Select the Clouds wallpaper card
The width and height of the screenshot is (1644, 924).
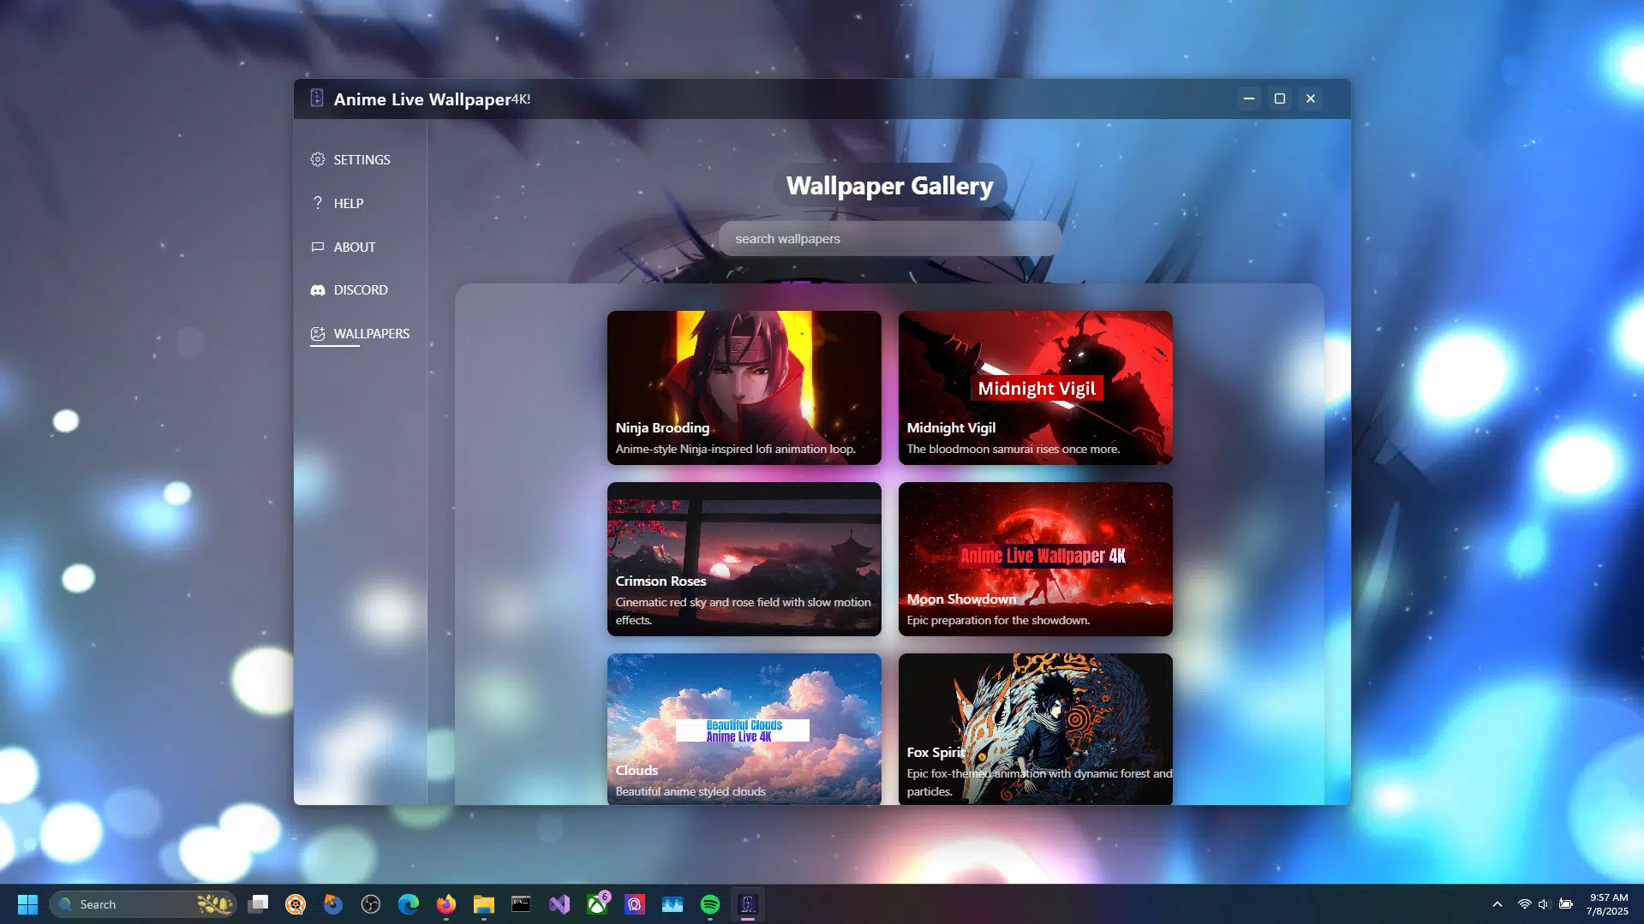744,729
